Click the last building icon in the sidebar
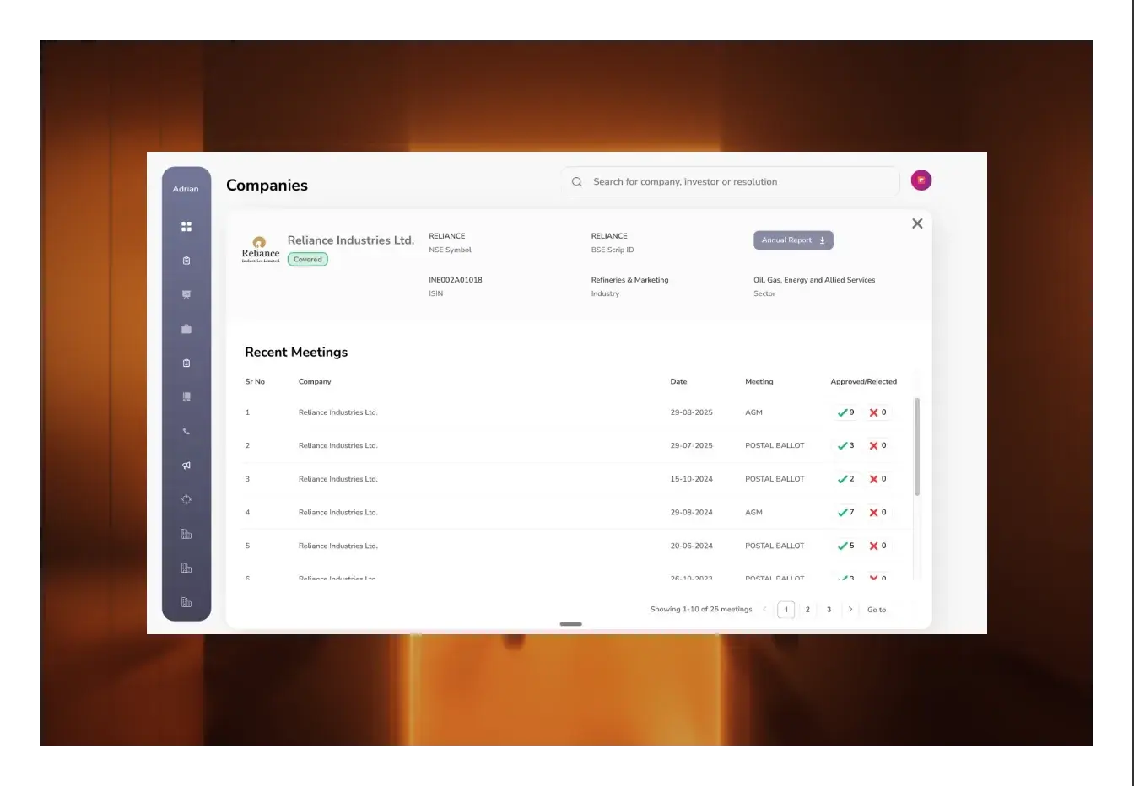The height and width of the screenshot is (786, 1134). pos(186,602)
